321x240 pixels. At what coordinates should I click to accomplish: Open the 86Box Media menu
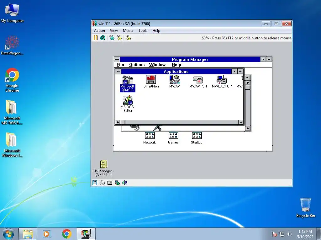(x=128, y=31)
